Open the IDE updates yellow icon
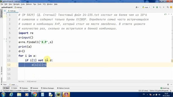This screenshot has height=97, width=173. pos(171,7)
